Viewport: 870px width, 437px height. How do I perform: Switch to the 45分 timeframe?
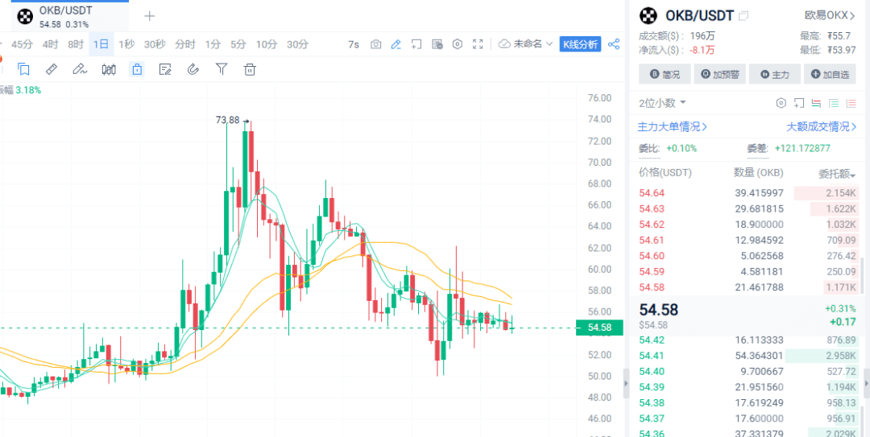pyautogui.click(x=23, y=44)
